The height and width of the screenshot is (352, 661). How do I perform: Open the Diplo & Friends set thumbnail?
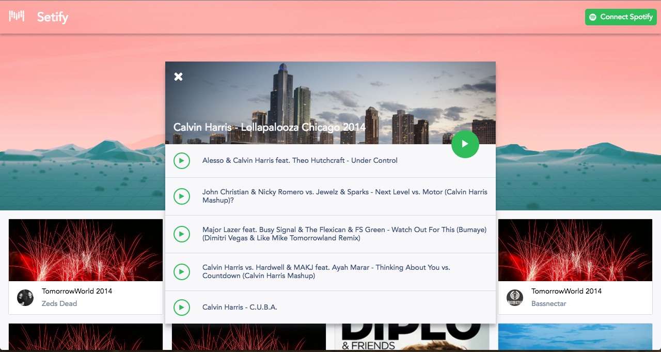click(x=412, y=336)
